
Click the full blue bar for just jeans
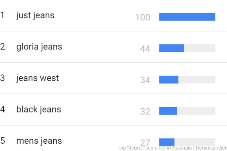pyautogui.click(x=187, y=17)
